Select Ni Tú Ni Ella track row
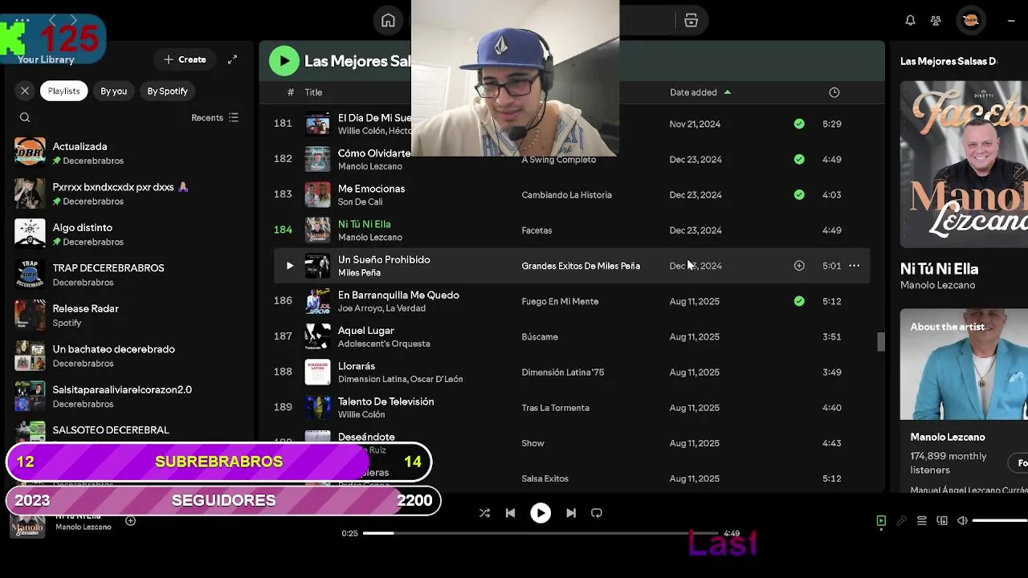This screenshot has width=1028, height=578. pyautogui.click(x=572, y=230)
